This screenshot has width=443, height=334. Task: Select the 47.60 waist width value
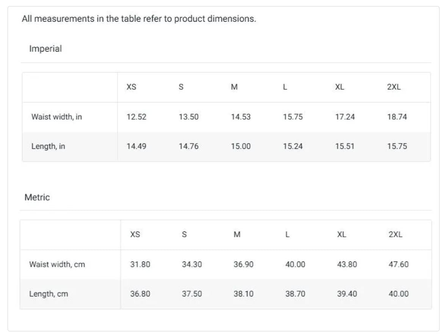point(398,265)
